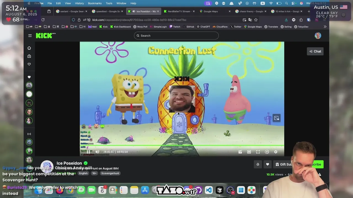The width and height of the screenshot is (353, 198).
Task: Open Cloudflare bookmark
Action: point(220,27)
